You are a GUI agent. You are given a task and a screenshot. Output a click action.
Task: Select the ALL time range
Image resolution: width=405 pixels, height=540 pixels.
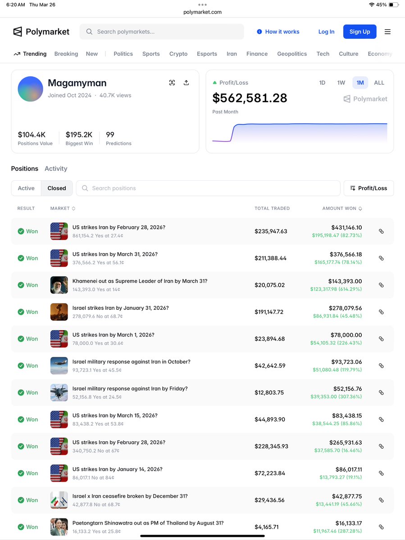coord(379,83)
